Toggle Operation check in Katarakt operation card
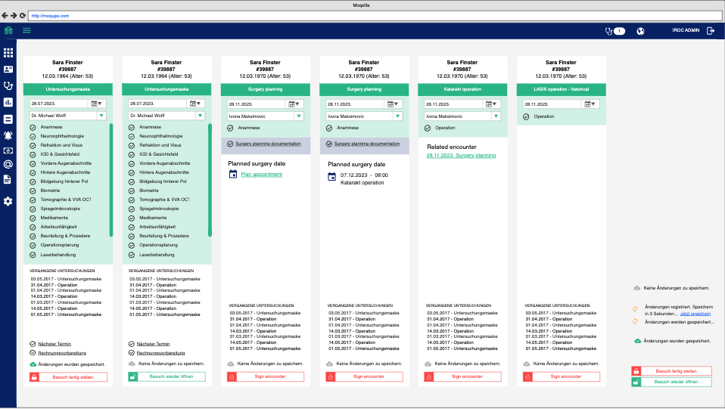The image size is (725, 409). click(x=428, y=128)
